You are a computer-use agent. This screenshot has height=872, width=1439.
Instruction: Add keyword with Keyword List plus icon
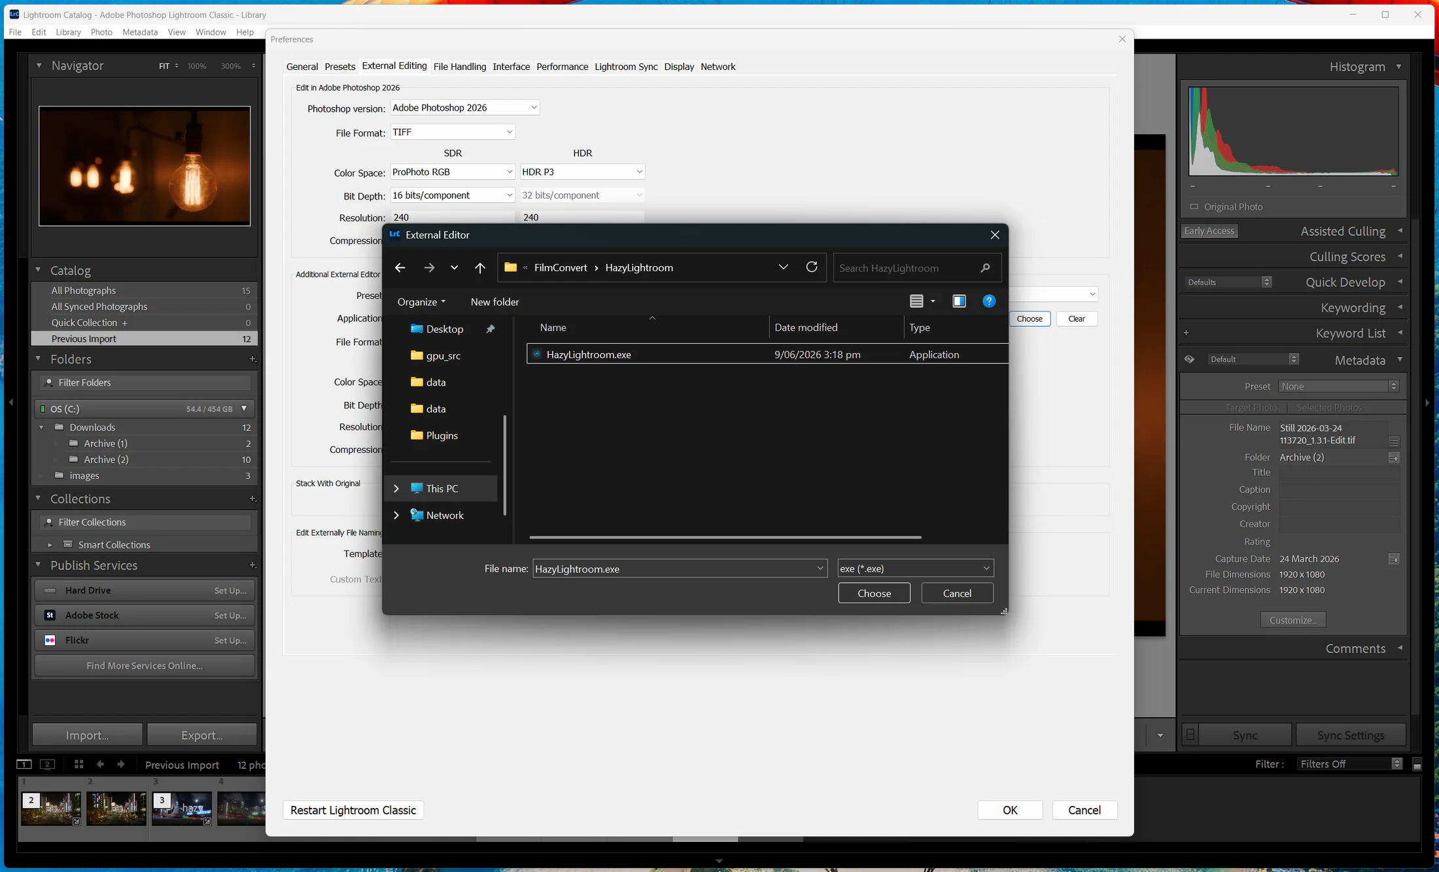[1186, 333]
